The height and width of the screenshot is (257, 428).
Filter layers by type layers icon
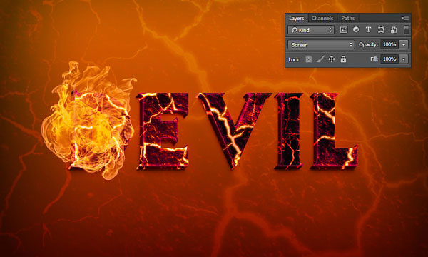click(368, 30)
